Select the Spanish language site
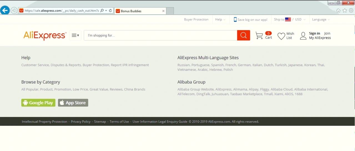The height and width of the screenshot is (151, 355). 217,65
